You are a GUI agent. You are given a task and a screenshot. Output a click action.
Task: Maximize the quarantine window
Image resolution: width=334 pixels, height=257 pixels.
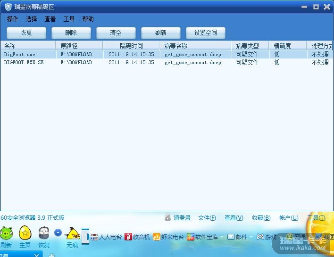click(316, 7)
